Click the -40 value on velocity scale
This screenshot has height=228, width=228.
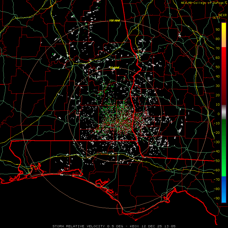pyautogui.click(x=217, y=151)
